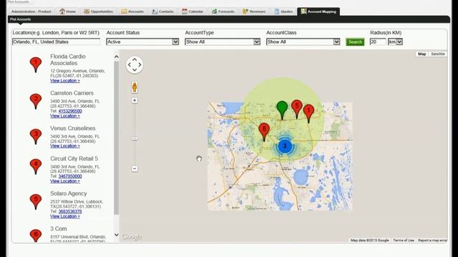This screenshot has width=458, height=257.
Task: Click the Street View pegman icon
Action: pyautogui.click(x=135, y=87)
